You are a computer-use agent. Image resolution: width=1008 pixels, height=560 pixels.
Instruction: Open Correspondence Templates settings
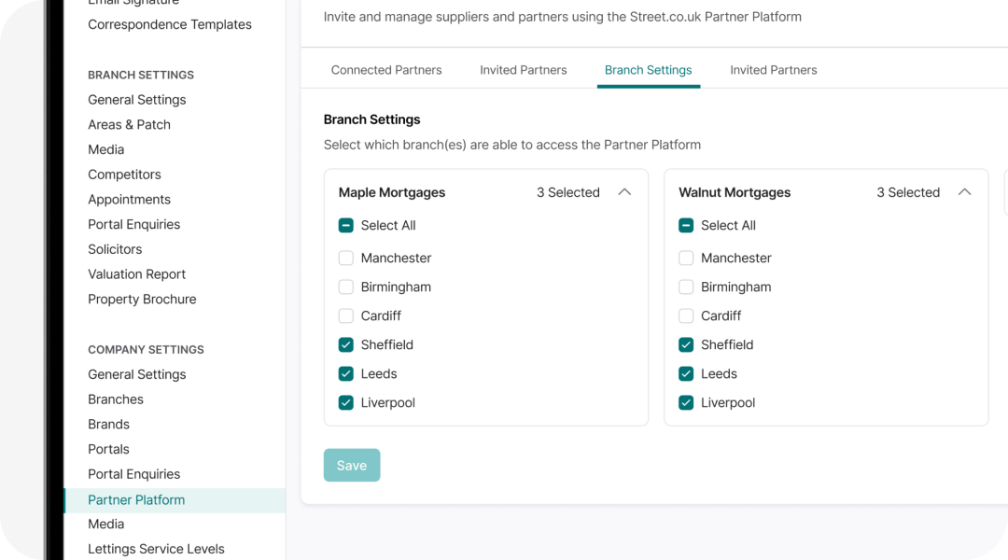click(169, 24)
